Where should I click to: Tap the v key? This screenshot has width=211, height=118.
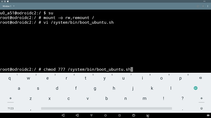pos(88,99)
